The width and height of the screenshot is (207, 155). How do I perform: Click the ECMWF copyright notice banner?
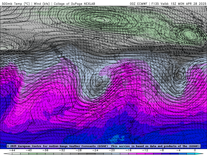[x=103, y=146]
